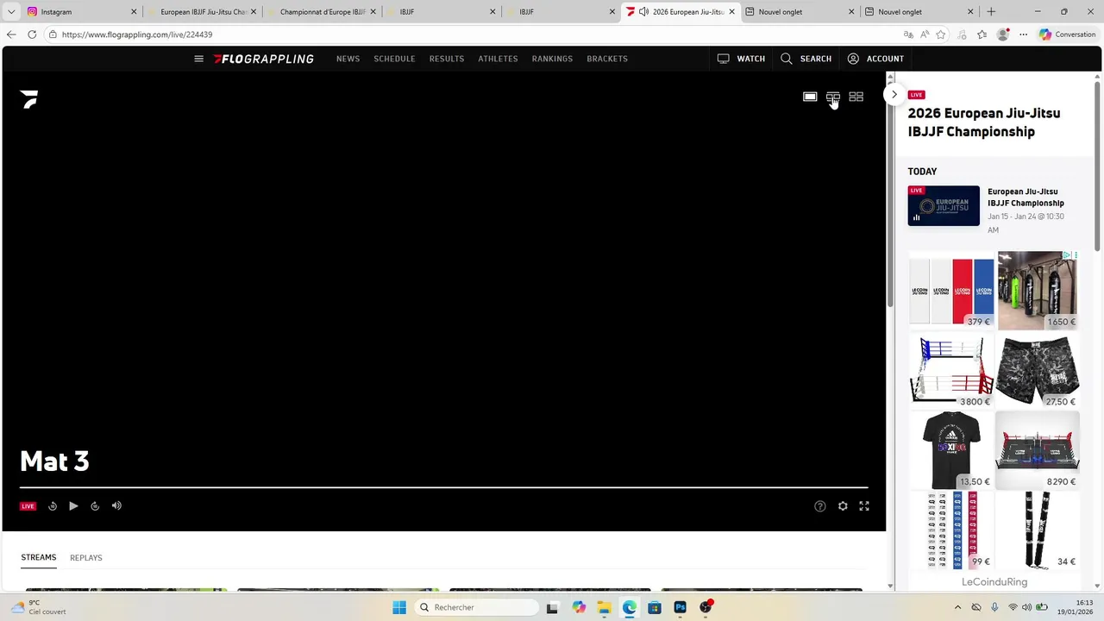
Task: Open the video player settings gear
Action: click(x=843, y=506)
